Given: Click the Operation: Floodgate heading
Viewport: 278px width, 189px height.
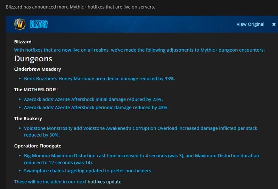Looking at the screenshot, I should (x=38, y=146).
